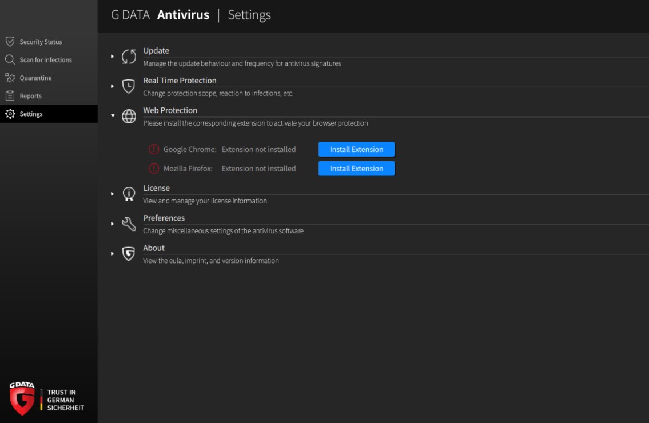Viewport: 649px width, 423px height.
Task: Click the Mozilla Firefox warning icon
Action: (154, 169)
